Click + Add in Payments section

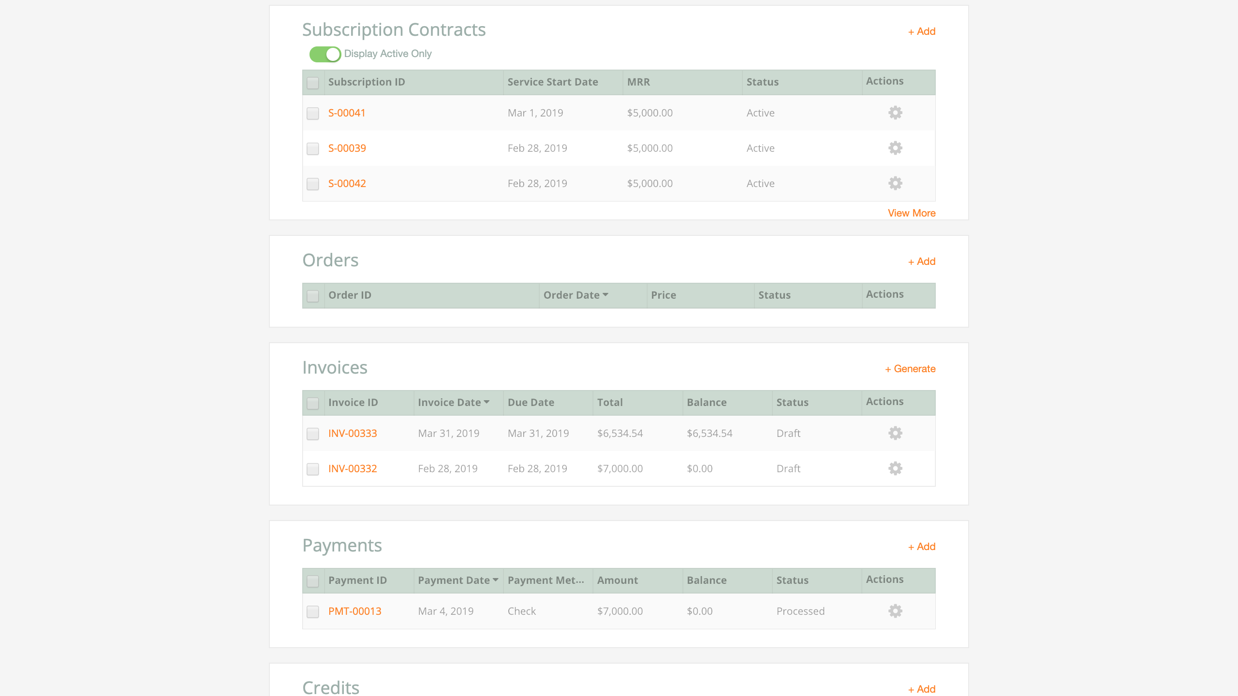click(x=921, y=547)
